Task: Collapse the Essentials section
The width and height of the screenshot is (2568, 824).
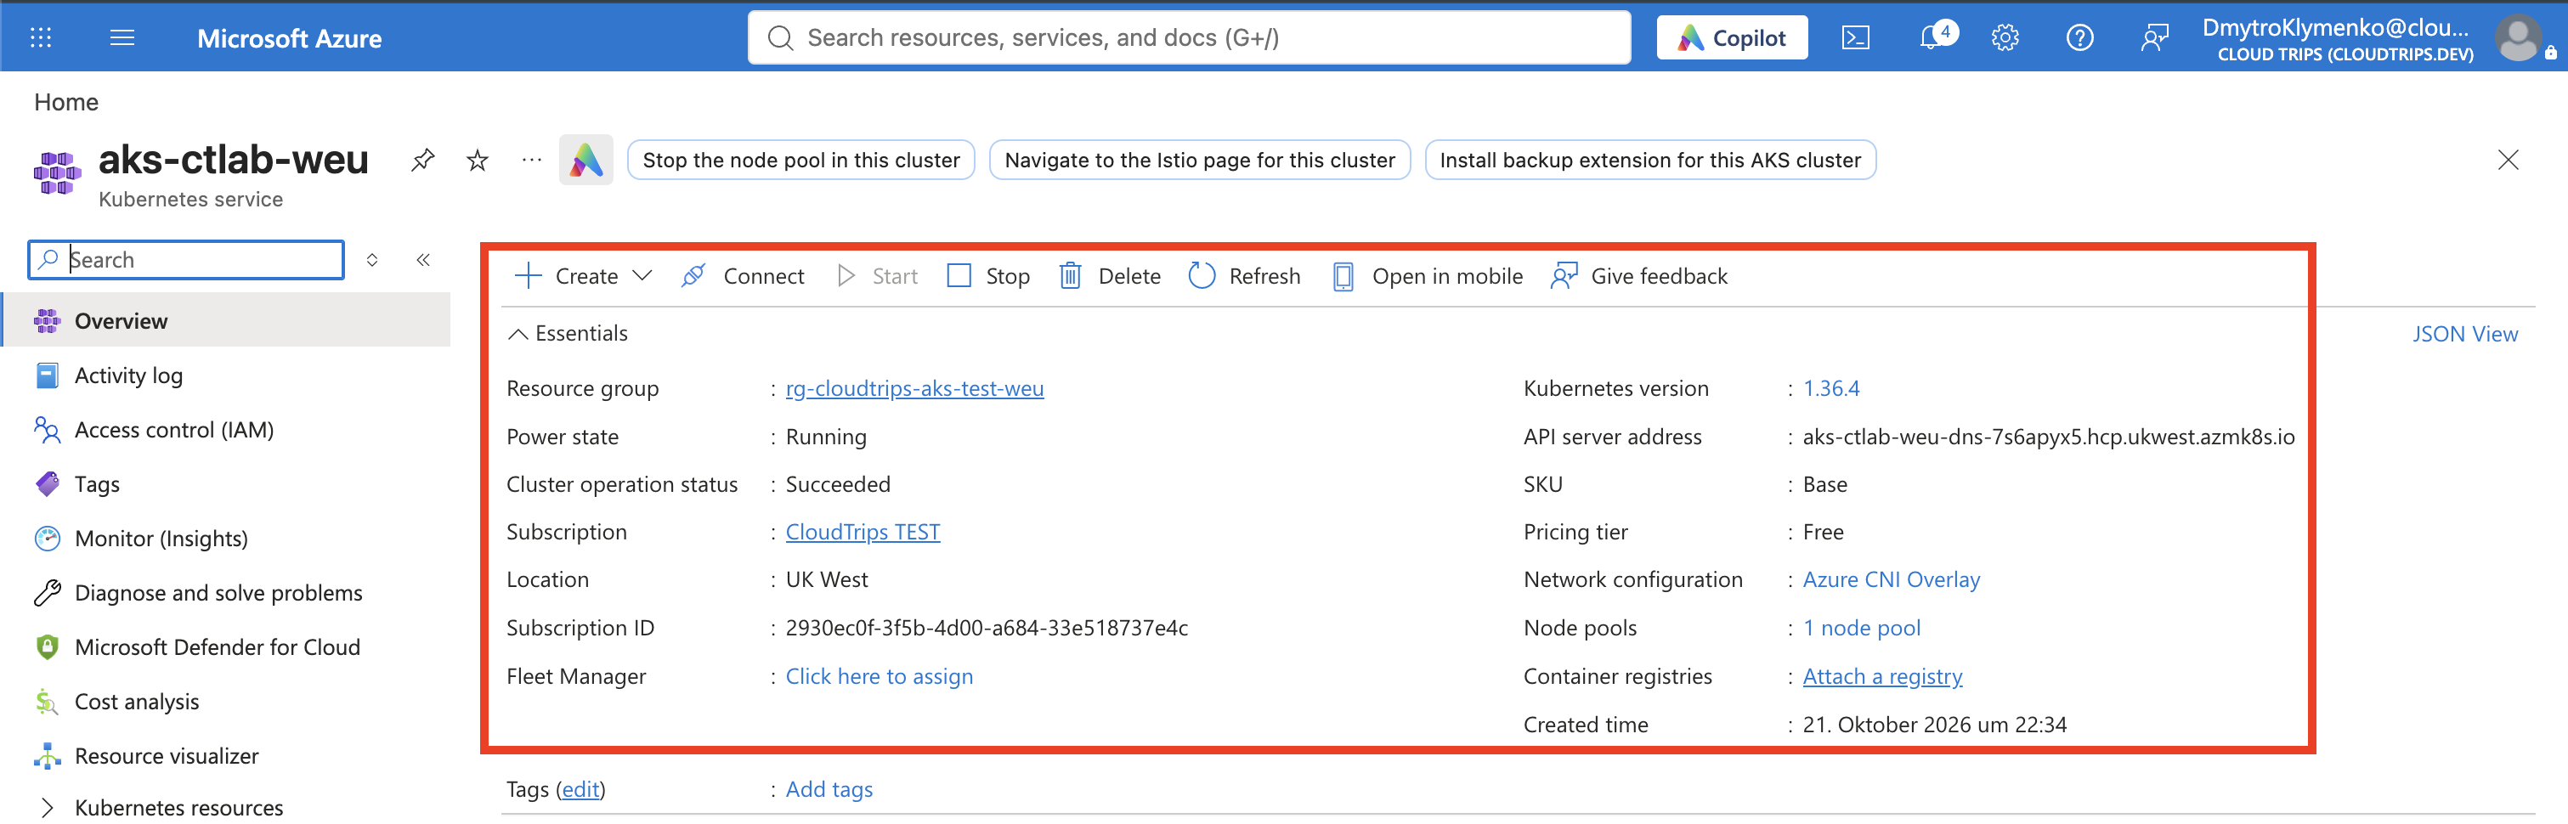Action: click(x=568, y=334)
